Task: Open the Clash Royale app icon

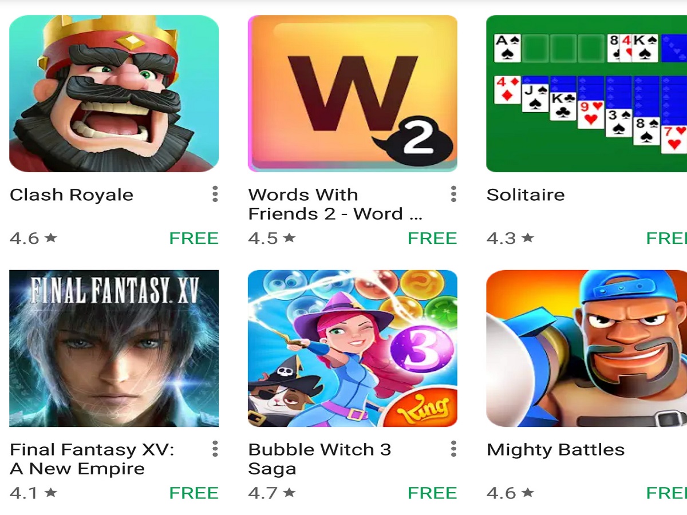Action: pyautogui.click(x=114, y=93)
